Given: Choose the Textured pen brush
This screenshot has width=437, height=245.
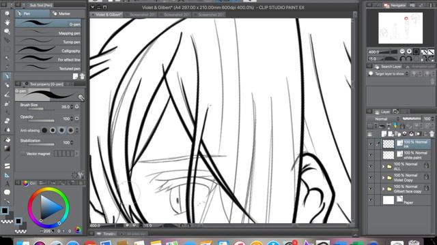Looking at the screenshot, I should point(48,68).
